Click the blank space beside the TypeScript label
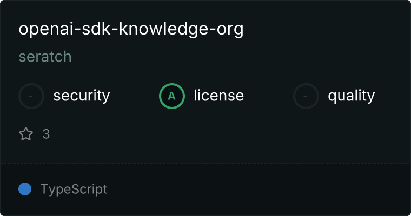This screenshot has height=216, width=411. tap(257, 189)
